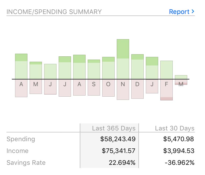The width and height of the screenshot is (205, 175).
Task: Click the $75,341.57 income amount
Action: pos(119,151)
